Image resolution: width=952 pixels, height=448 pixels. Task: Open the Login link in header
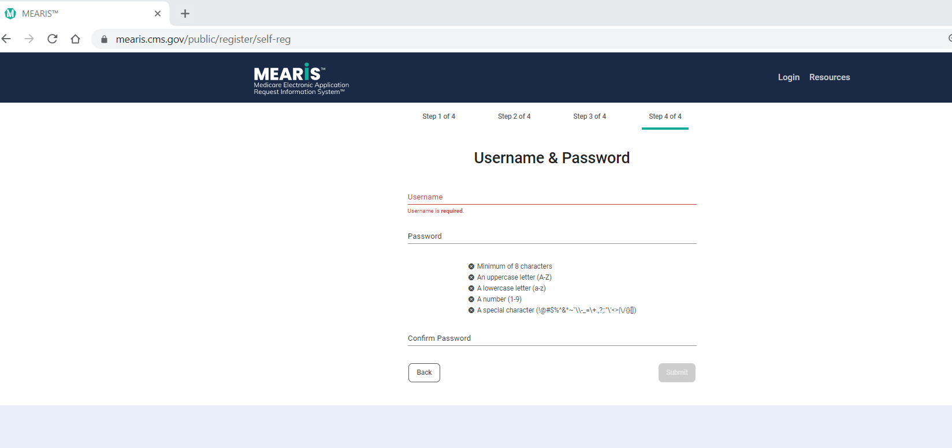click(789, 77)
